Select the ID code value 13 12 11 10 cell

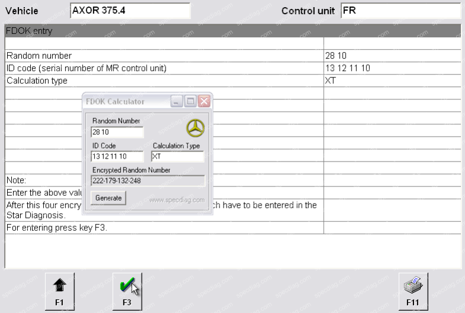[391, 68]
